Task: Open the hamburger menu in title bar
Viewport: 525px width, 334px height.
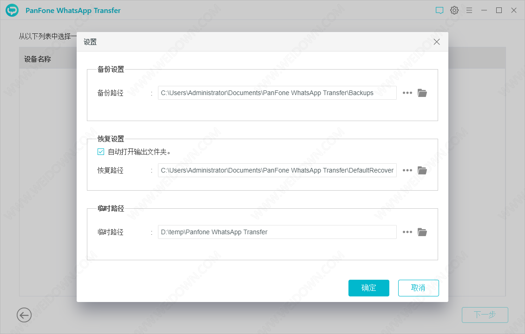Action: coord(469,10)
